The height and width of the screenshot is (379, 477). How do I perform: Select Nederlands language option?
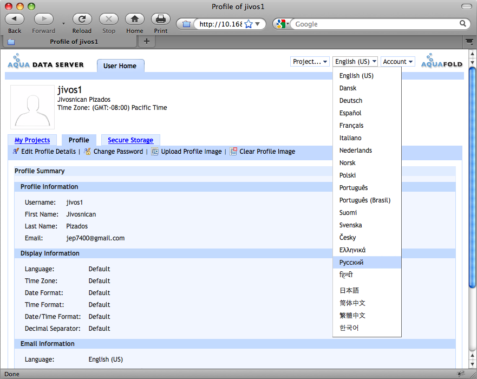coord(367,151)
